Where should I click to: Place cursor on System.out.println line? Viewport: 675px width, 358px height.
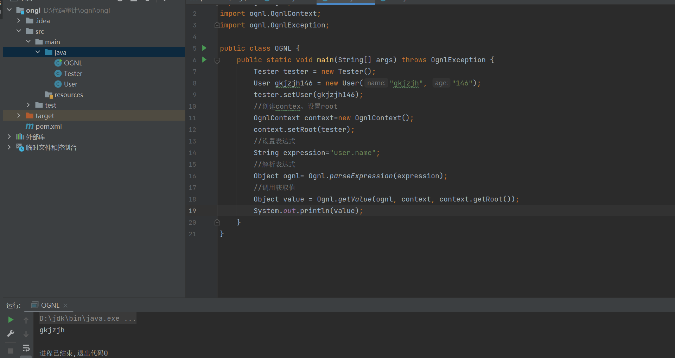point(308,211)
